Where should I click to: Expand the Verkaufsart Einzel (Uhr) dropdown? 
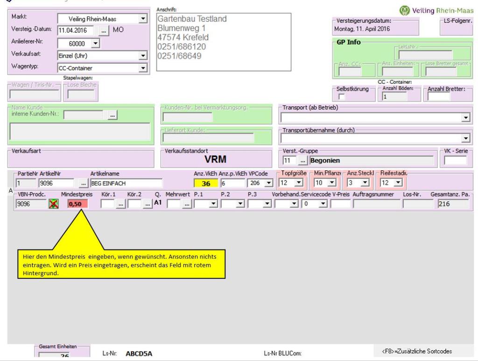tap(143, 55)
